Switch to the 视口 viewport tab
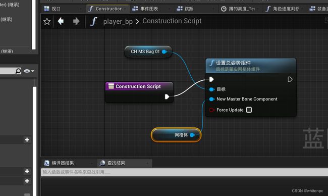 [63, 9]
